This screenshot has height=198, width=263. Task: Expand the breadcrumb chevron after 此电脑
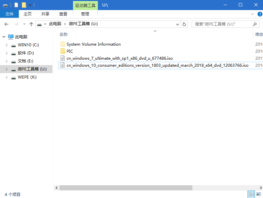coord(65,24)
